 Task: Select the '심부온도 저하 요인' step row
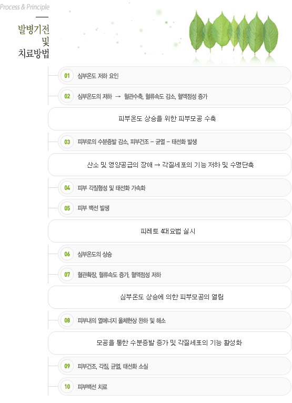175,76
